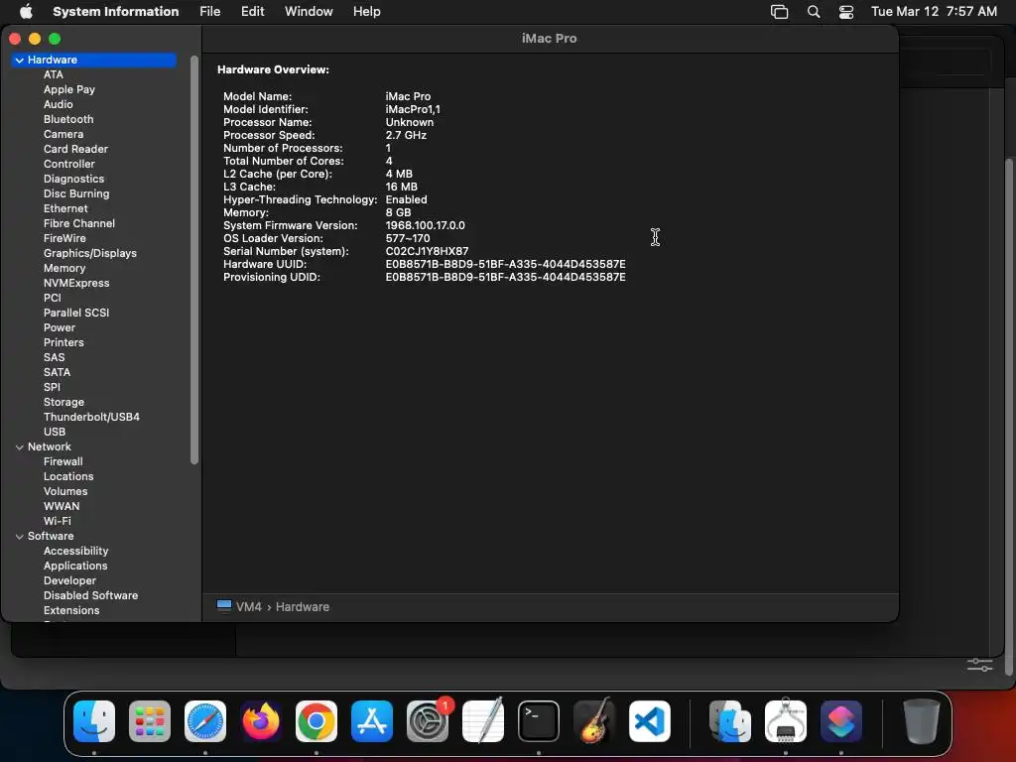Screen dimensions: 1016x762
Task: Launch Shortcuts app from the dock
Action: click(841, 721)
